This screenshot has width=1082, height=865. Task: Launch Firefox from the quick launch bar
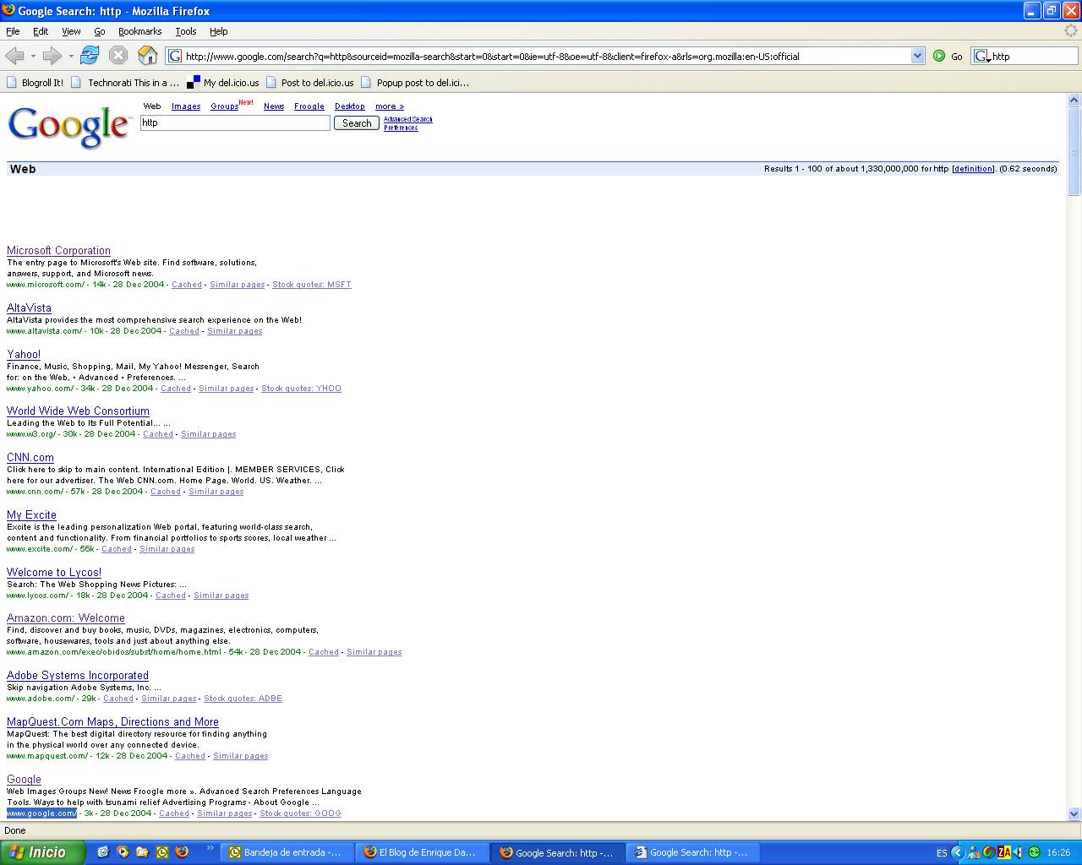coord(182,852)
